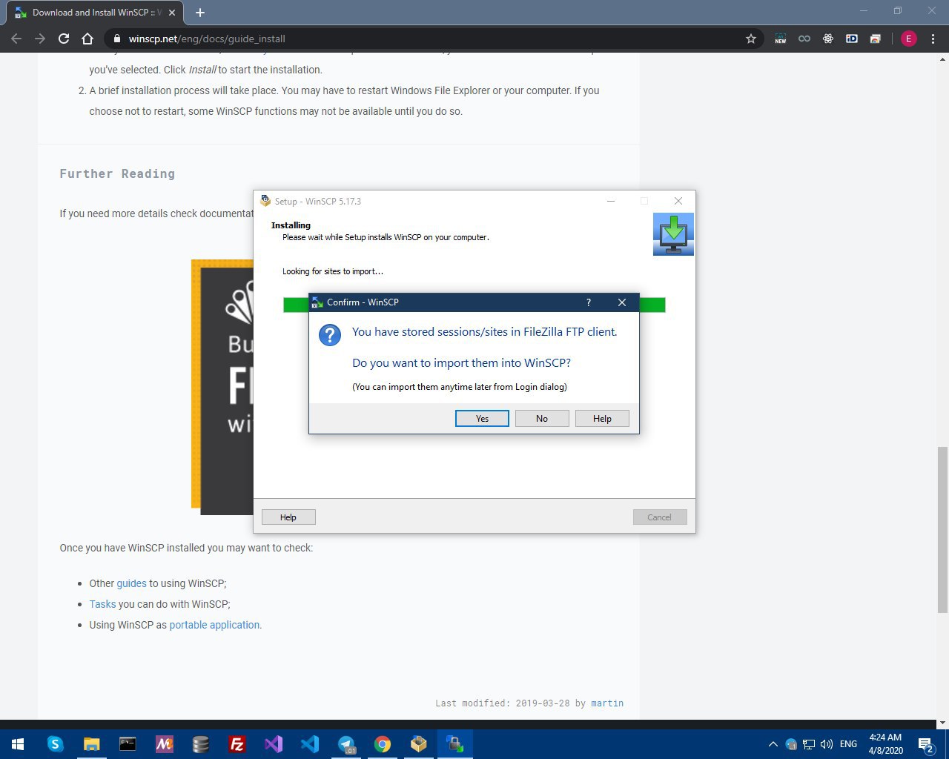Open a new browser tab
The image size is (949, 759).
coord(200,13)
